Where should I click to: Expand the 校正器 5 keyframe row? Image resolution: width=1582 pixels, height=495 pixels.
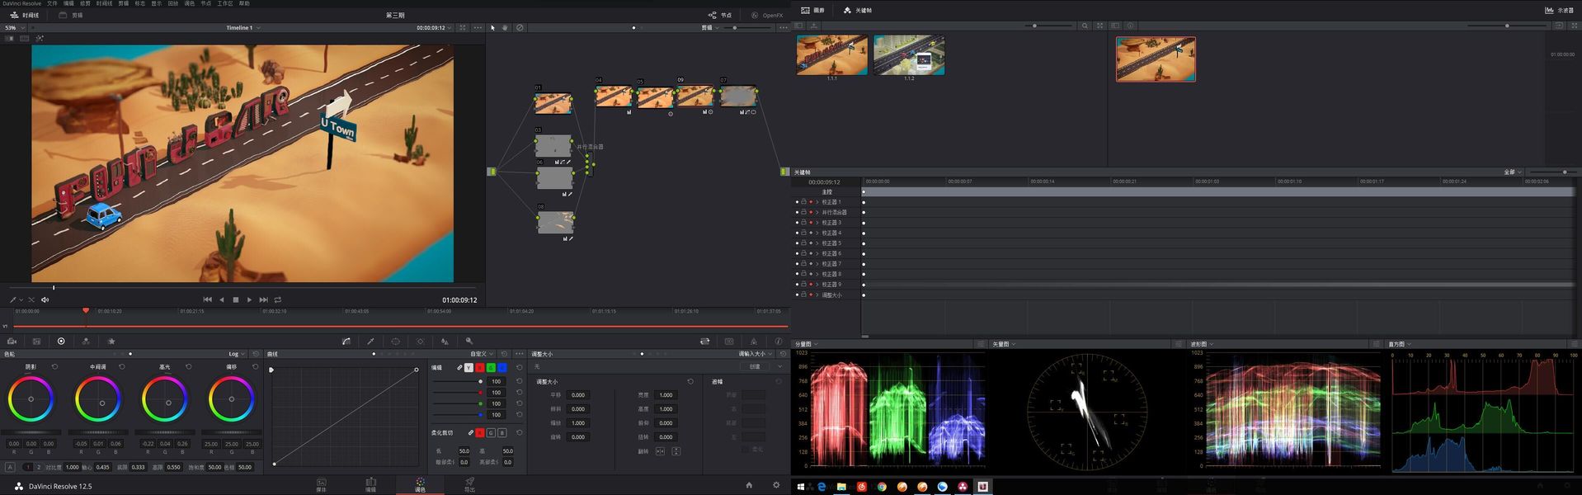click(817, 243)
